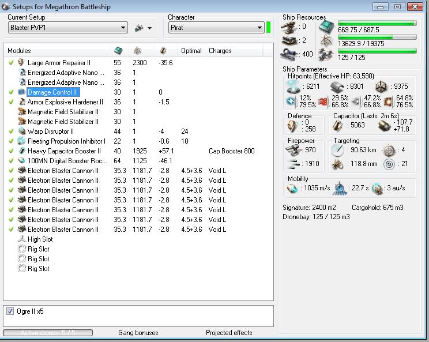This screenshot has height=342, width=429.
Task: Click the Armor Explosive Hardener II icon
Action: (22, 102)
